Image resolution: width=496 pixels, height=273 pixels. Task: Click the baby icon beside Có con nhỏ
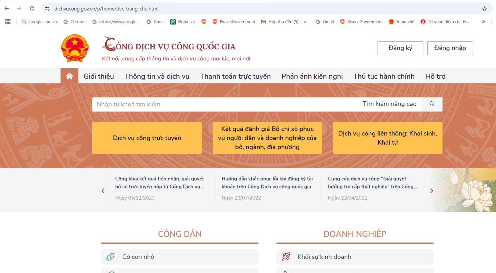(110, 257)
